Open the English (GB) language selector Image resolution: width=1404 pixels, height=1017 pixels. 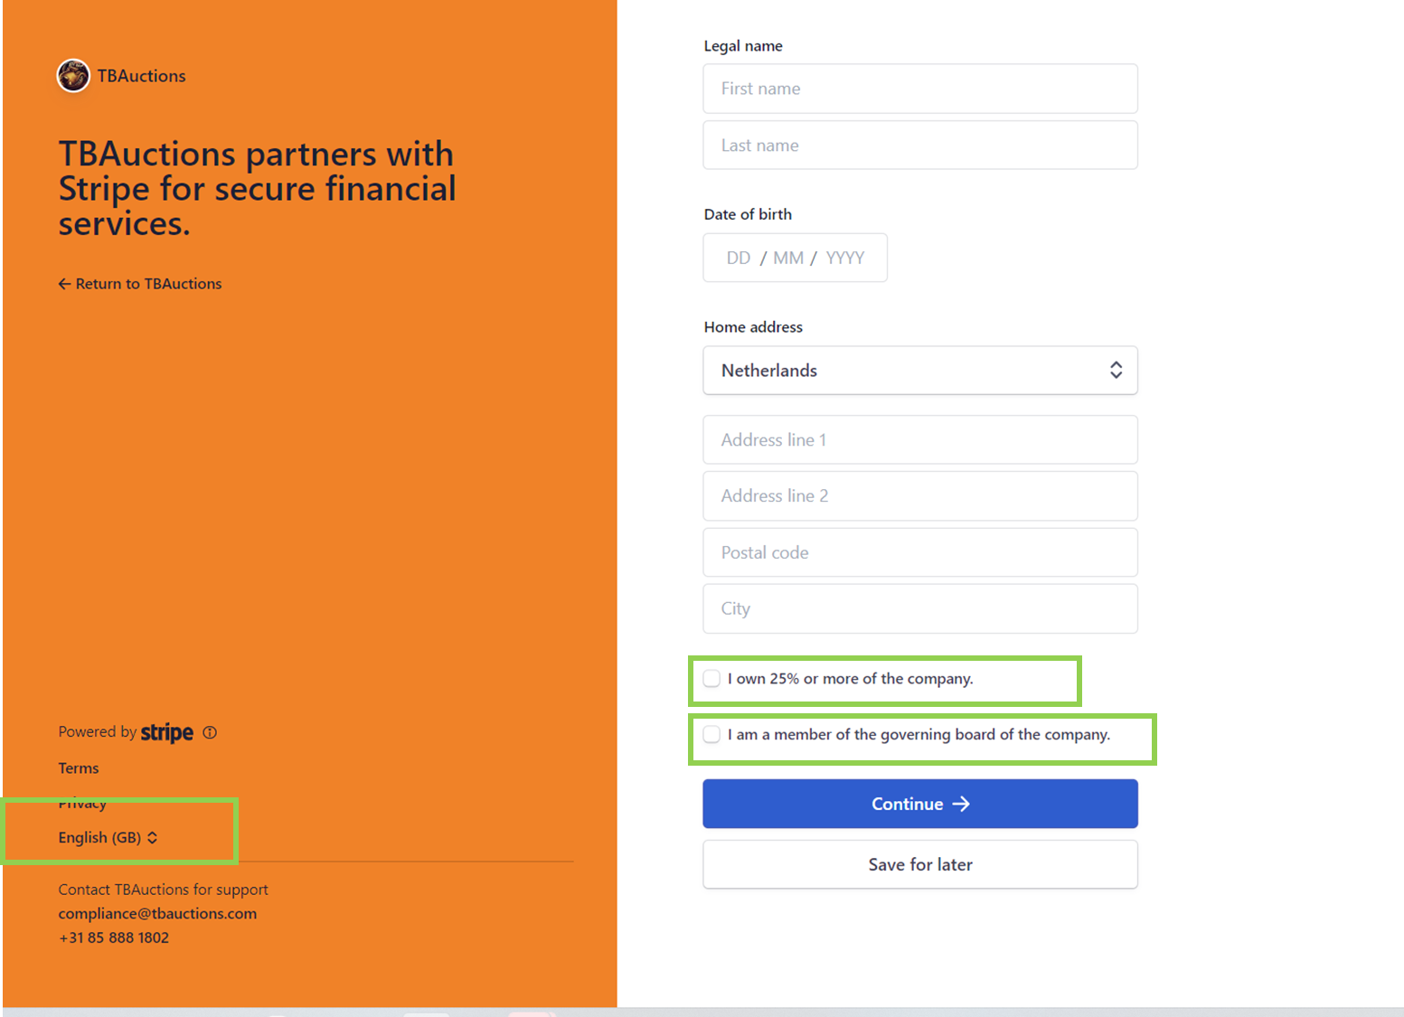pyautogui.click(x=108, y=838)
